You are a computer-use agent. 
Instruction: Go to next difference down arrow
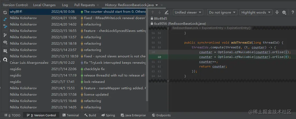point(160,12)
